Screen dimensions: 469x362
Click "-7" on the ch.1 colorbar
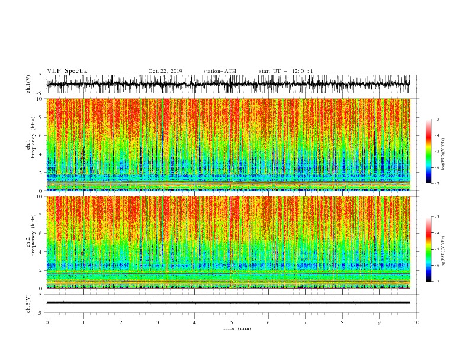tap(436, 183)
